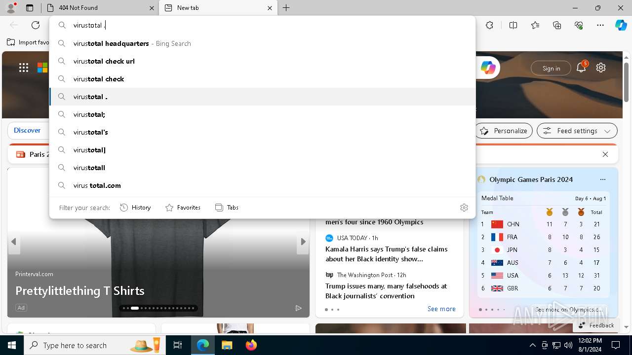Screen dimensions: 632x355
Task: Open search suggestion settings gear
Action: (x=464, y=208)
